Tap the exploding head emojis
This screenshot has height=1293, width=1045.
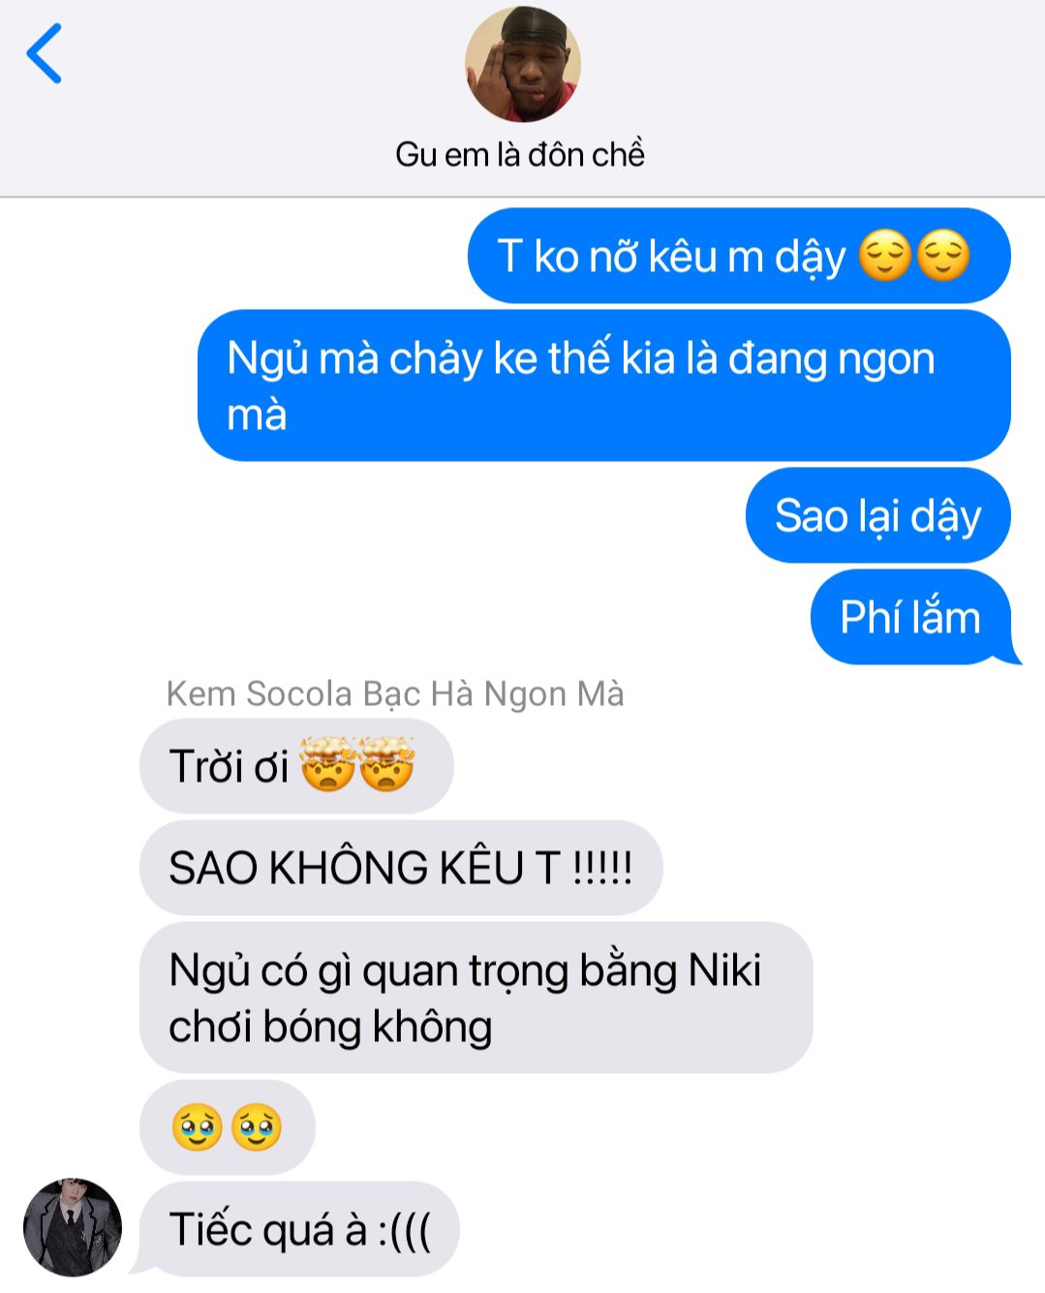coord(357,764)
